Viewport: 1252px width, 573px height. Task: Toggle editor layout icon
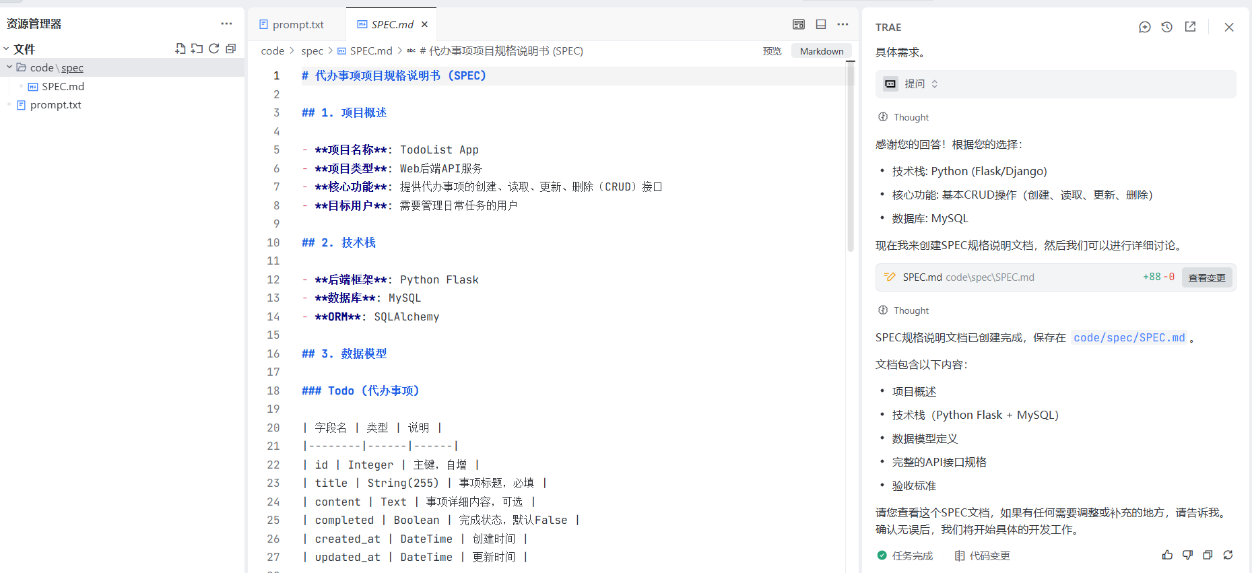799,24
